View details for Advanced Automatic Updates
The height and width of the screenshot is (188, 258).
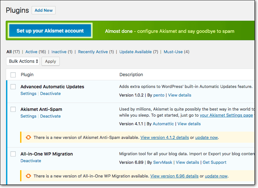[179, 95]
